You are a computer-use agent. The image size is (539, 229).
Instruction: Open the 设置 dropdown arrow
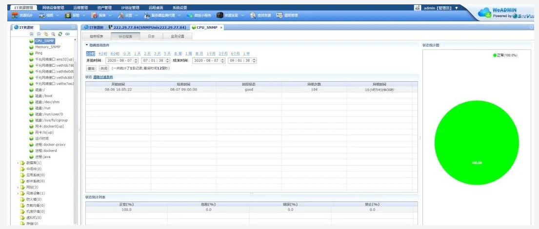[137, 16]
